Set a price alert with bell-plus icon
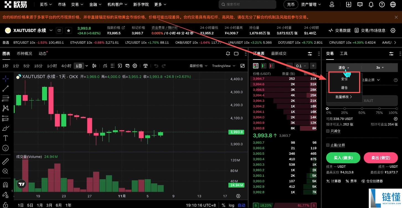402x208 pixels. coord(228,53)
